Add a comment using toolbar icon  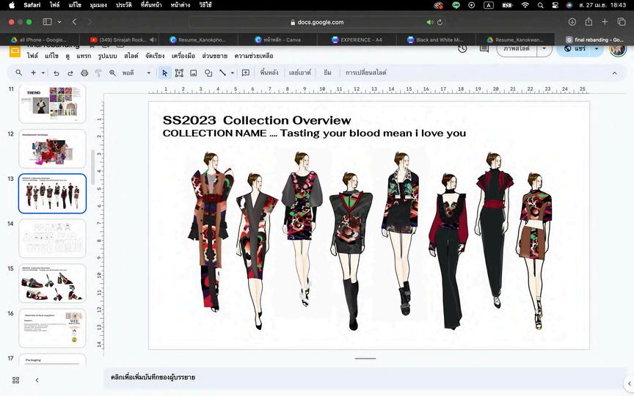coord(246,73)
